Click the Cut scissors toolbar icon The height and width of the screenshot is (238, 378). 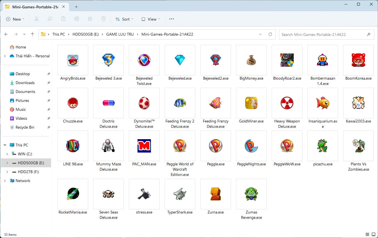coord(36,19)
